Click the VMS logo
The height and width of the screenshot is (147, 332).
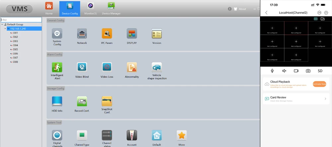19,9
